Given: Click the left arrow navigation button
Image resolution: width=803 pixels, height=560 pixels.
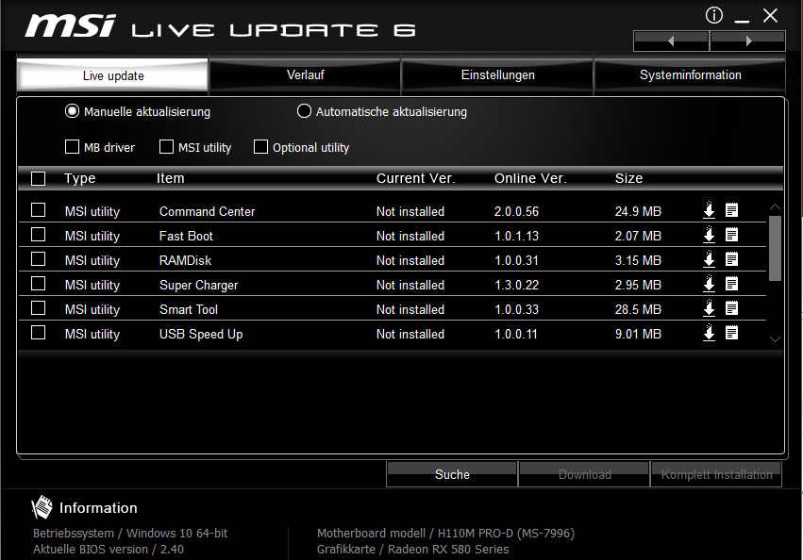Looking at the screenshot, I should click(671, 41).
